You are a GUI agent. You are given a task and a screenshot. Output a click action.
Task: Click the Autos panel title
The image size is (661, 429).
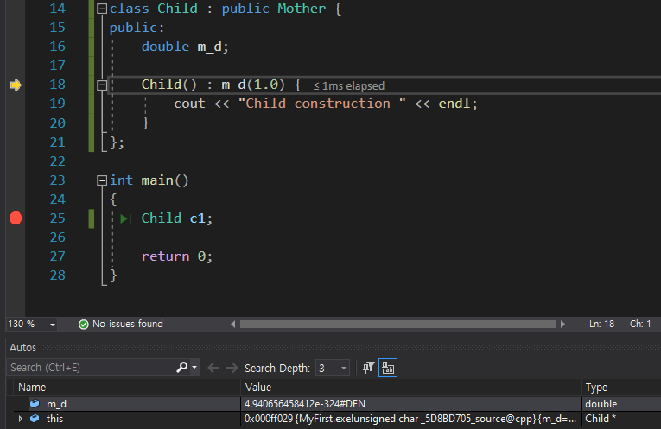click(22, 348)
